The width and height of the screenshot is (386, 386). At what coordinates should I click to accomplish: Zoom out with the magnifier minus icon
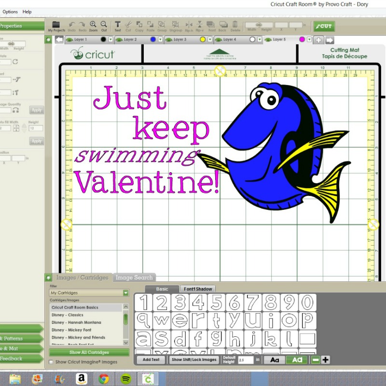coord(104,27)
